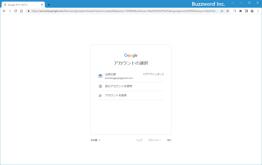The height and width of the screenshot is (165, 262).
Task: Go back using the browser back arrow
Action: pyautogui.click(x=4, y=11)
